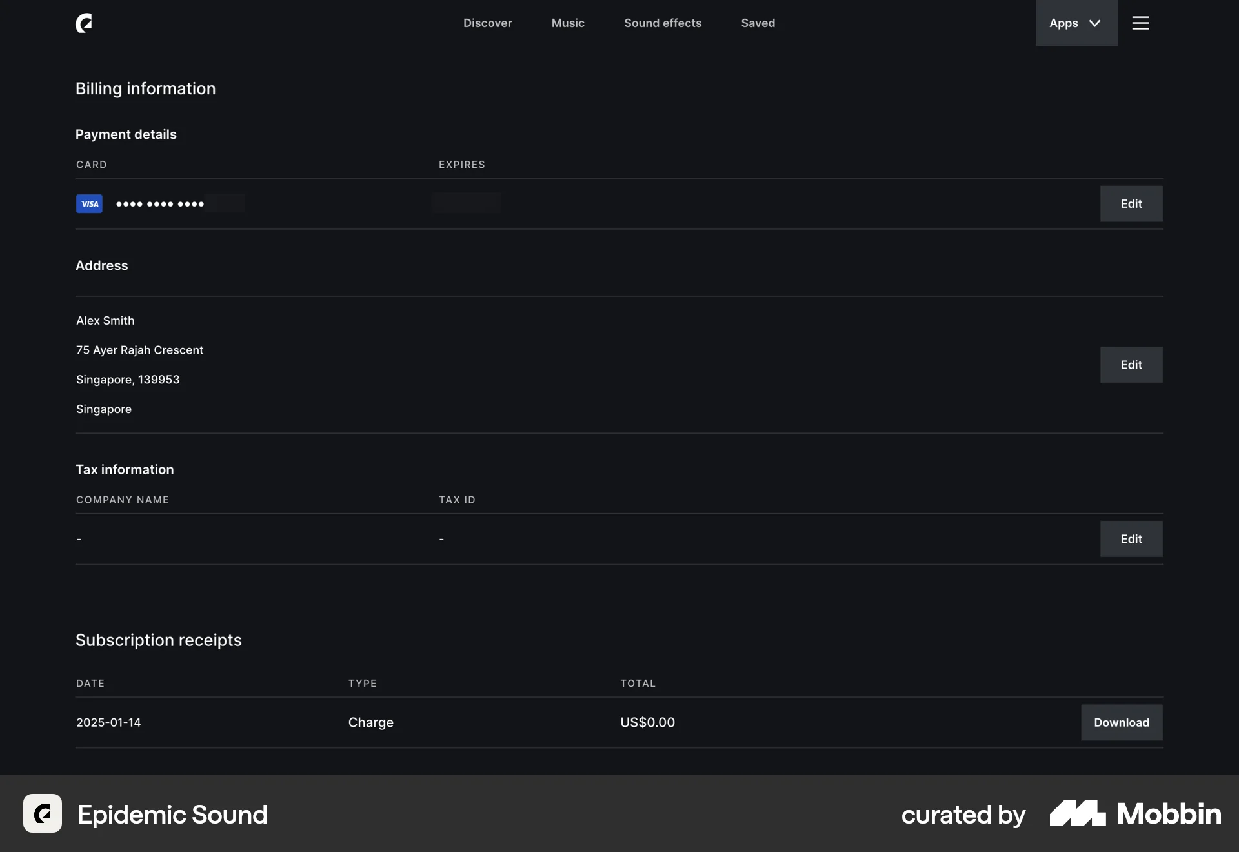The image size is (1239, 852).
Task: Click the Visa card brand icon
Action: pos(89,203)
